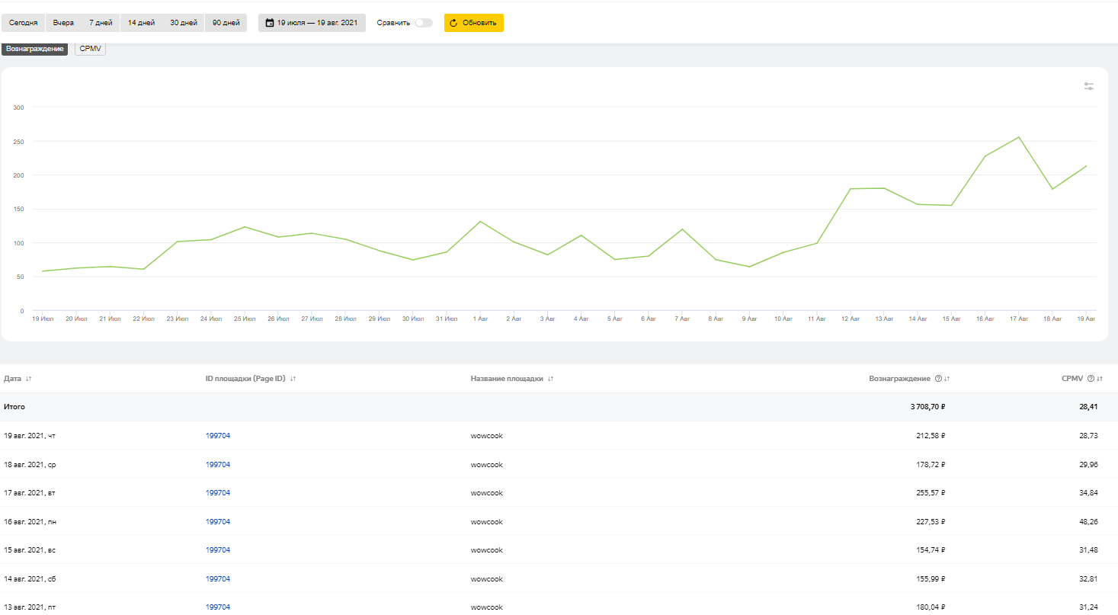Sort table by CPMV column arrows
Viewport: 1118px width, 615px height.
pos(1100,379)
